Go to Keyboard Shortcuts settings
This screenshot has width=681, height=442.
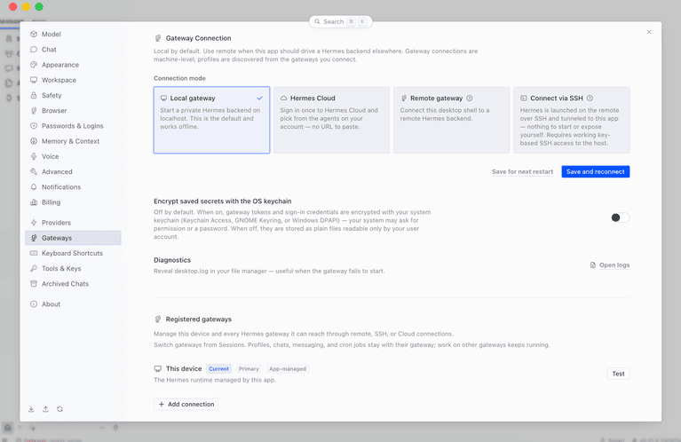tap(73, 253)
